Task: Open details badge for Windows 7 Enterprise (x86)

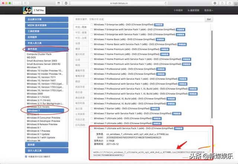Action: (x=159, y=25)
